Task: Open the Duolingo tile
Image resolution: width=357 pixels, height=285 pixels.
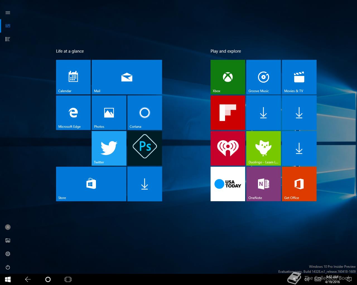Action: [x=264, y=148]
